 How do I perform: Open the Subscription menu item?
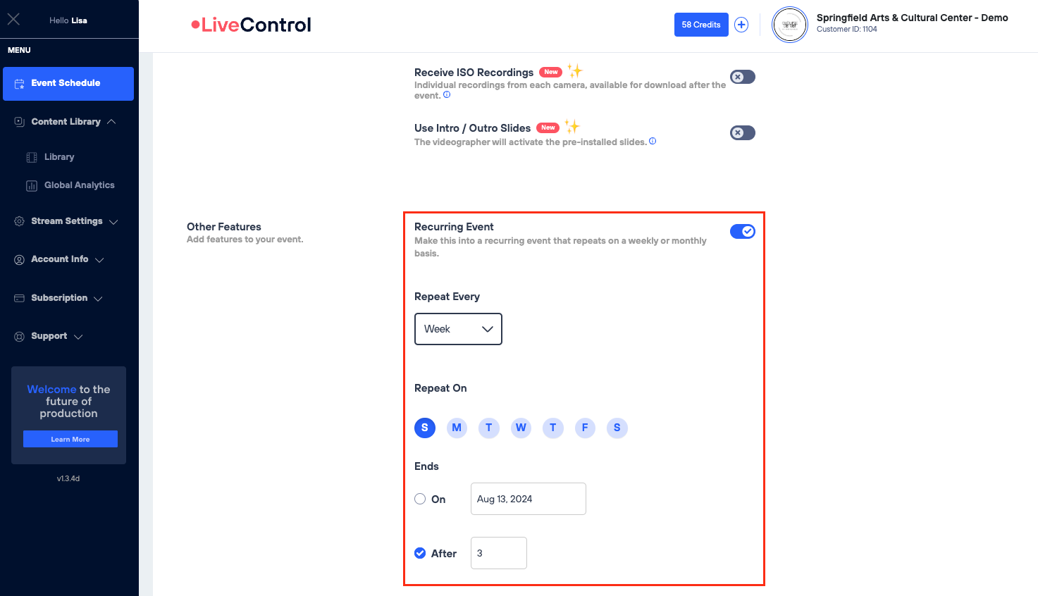coord(59,298)
